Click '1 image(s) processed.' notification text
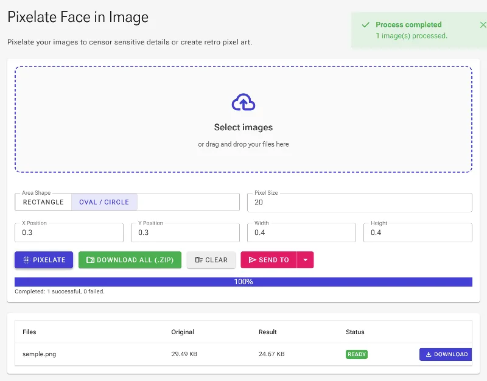487x381 pixels. [x=412, y=36]
